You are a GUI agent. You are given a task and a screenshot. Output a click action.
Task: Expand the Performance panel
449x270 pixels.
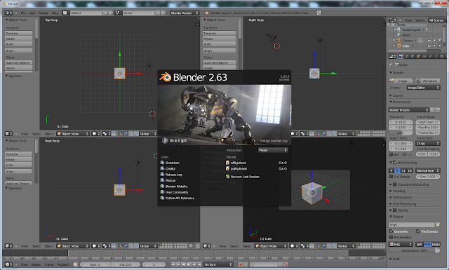pyautogui.click(x=402, y=198)
